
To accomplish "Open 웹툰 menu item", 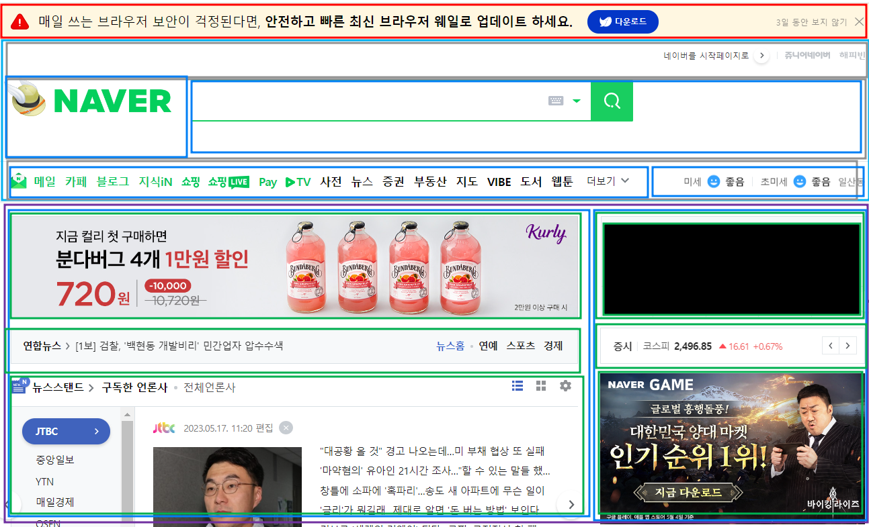I will pyautogui.click(x=562, y=181).
